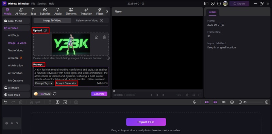Toggle the link clips icon in timeline toolbar

tap(207, 102)
